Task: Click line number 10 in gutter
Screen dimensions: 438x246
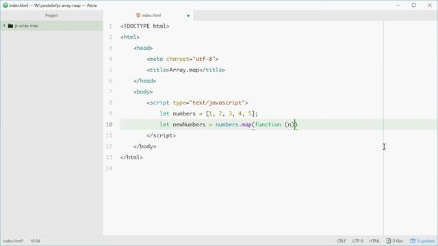Action: tap(109, 124)
